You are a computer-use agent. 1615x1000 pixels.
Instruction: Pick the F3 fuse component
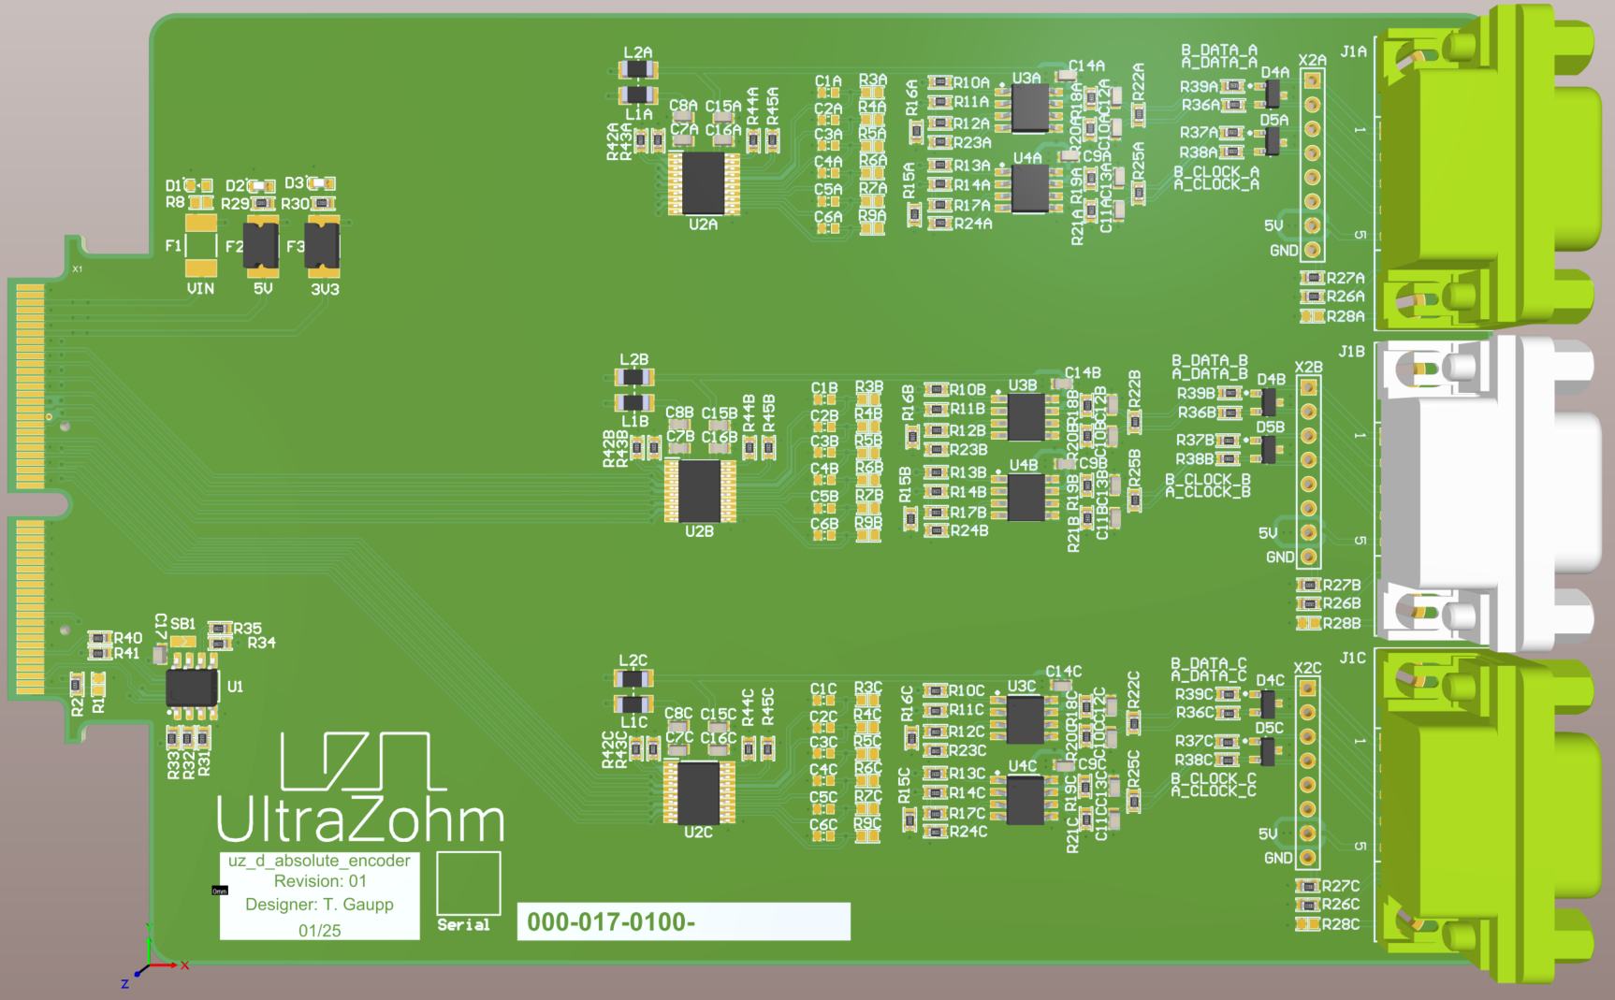322,247
